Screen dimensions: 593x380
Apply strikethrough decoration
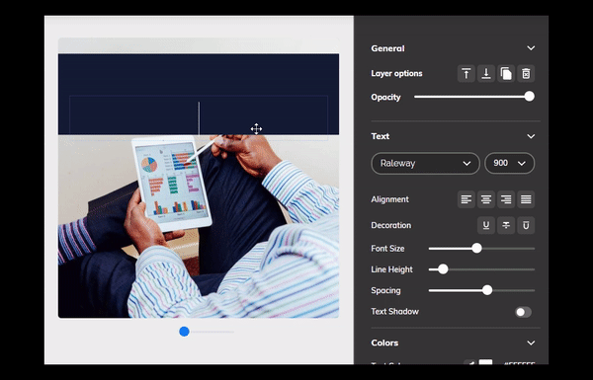[506, 225]
